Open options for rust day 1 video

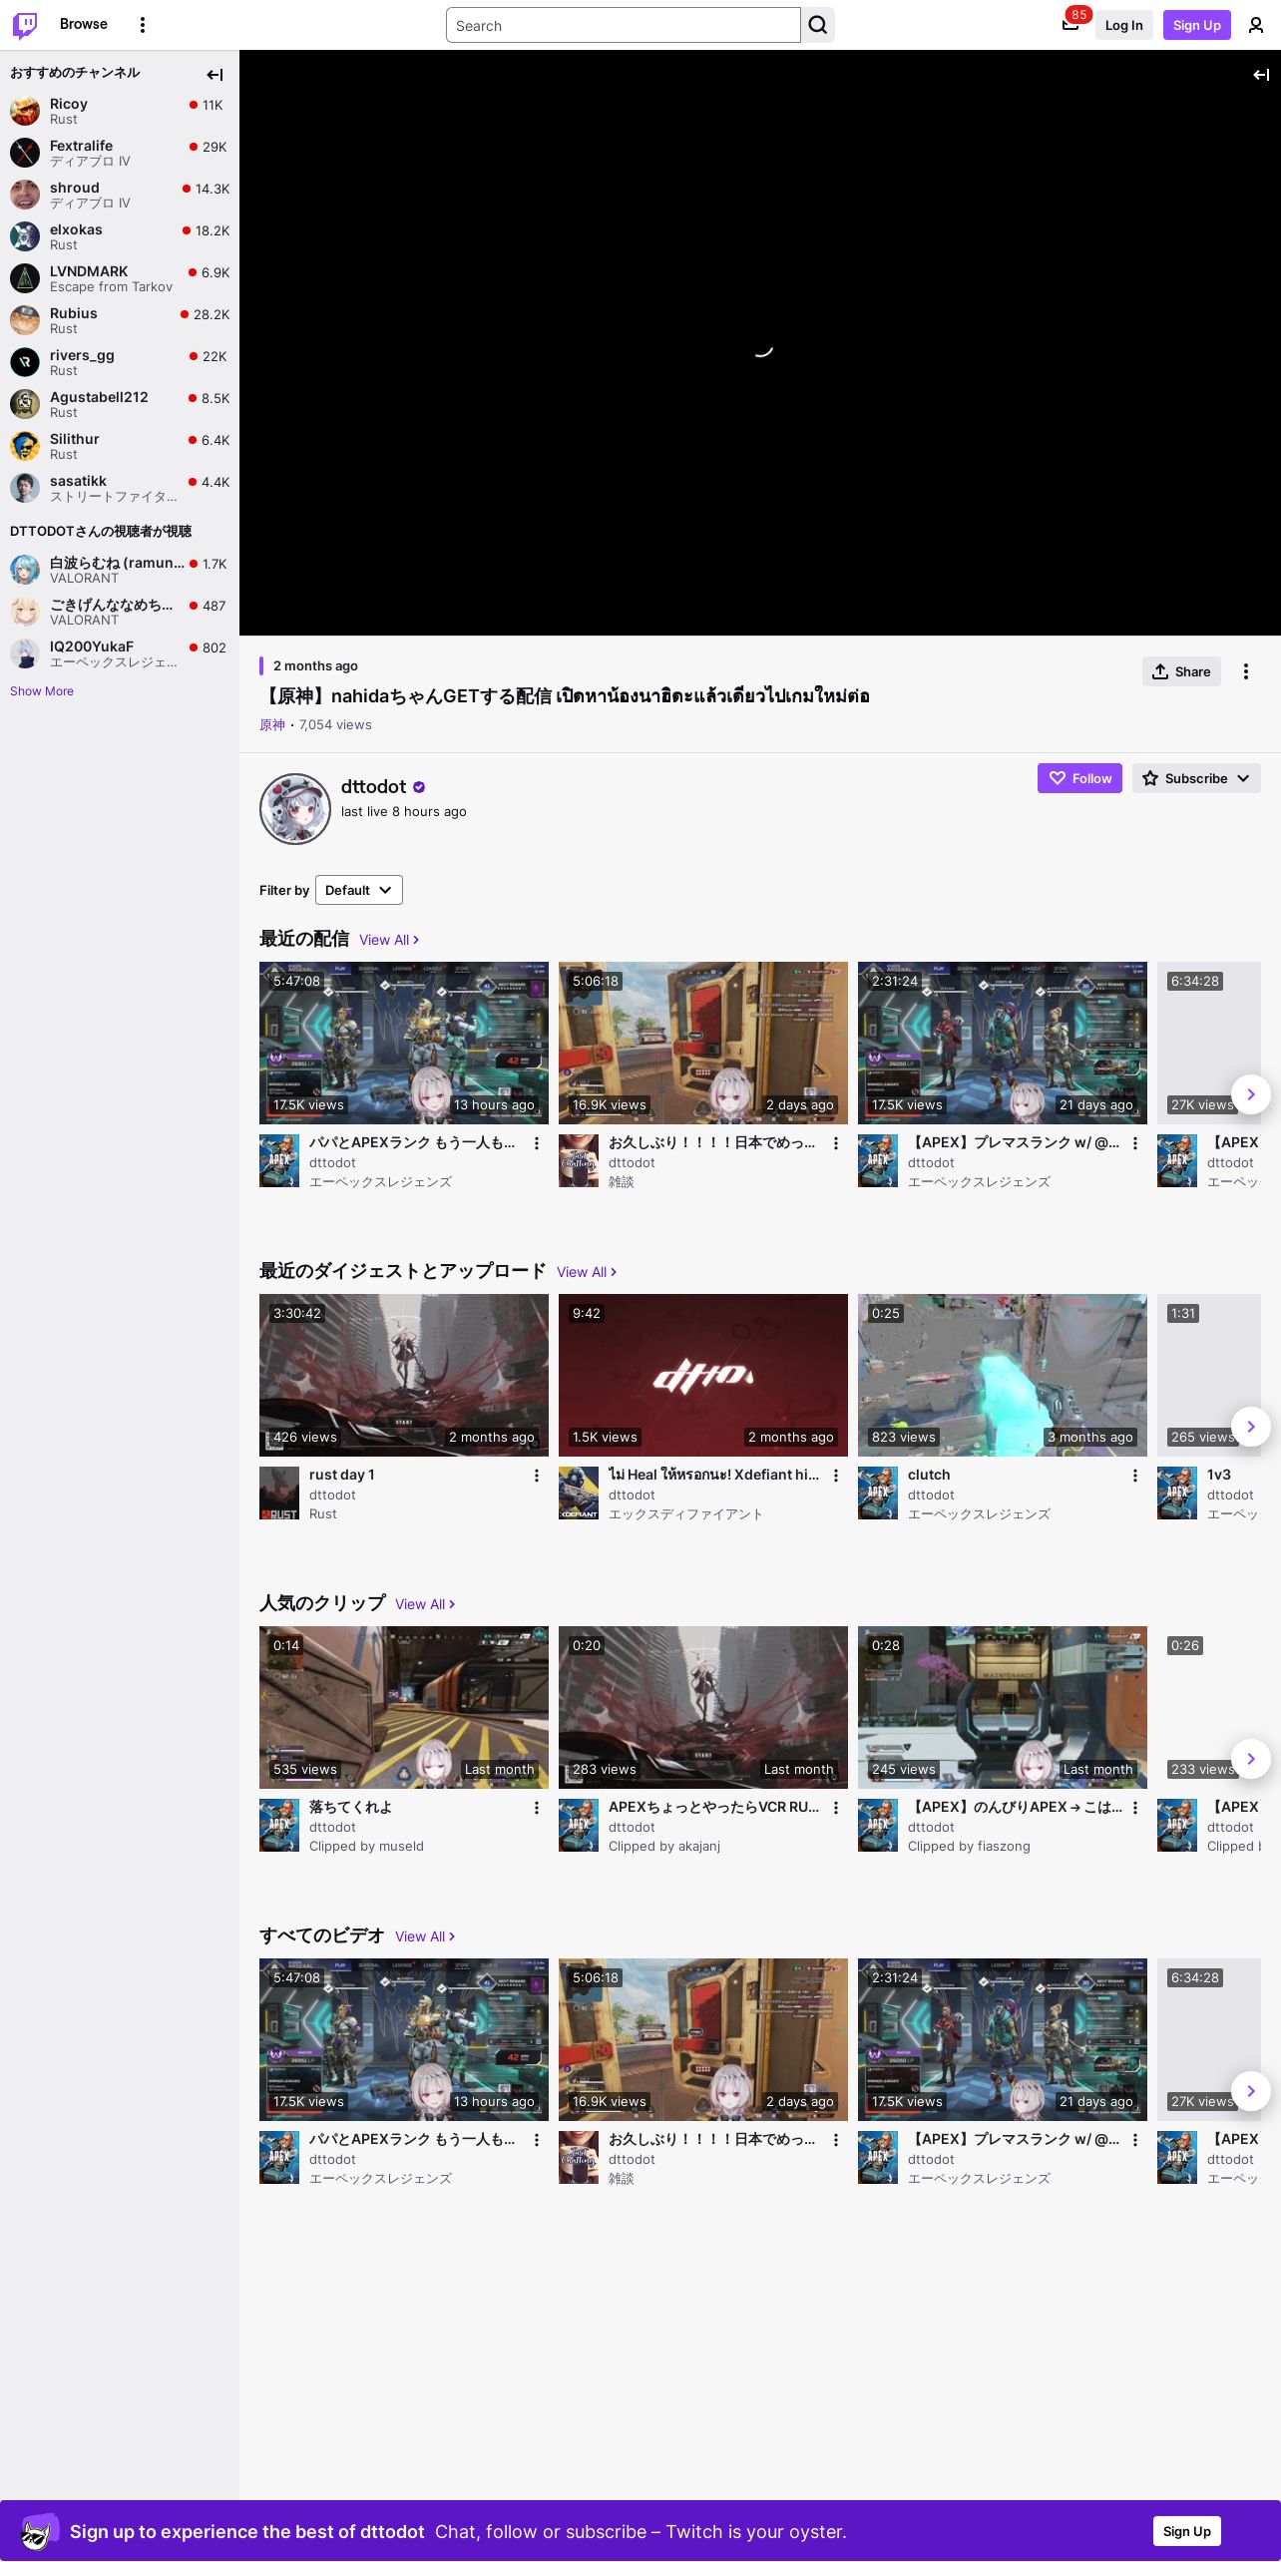[537, 1476]
